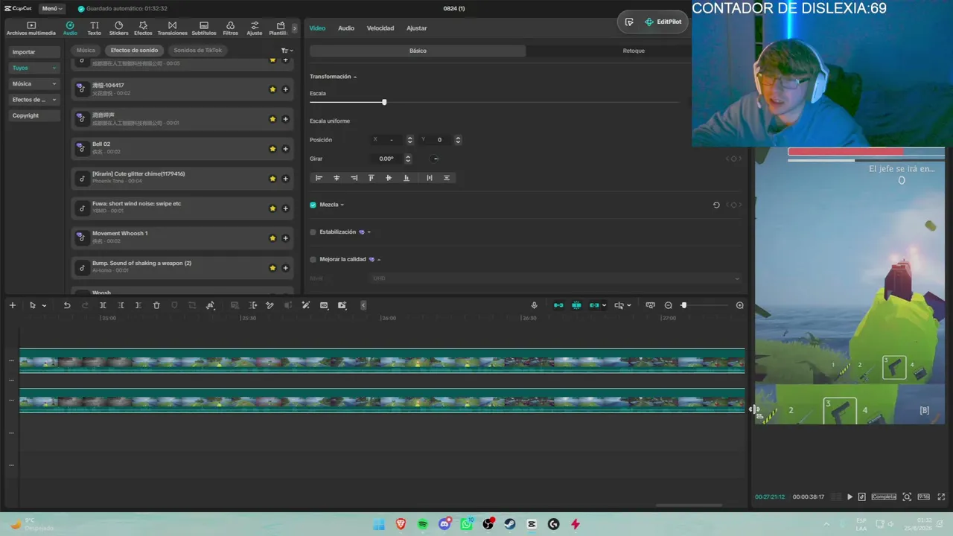Click the undo arrow in timeline toolbar
This screenshot has height=536, width=953.
point(67,305)
